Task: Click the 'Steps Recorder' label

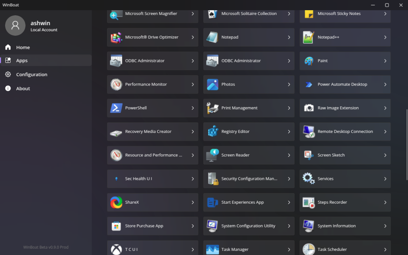Action: click(332, 202)
